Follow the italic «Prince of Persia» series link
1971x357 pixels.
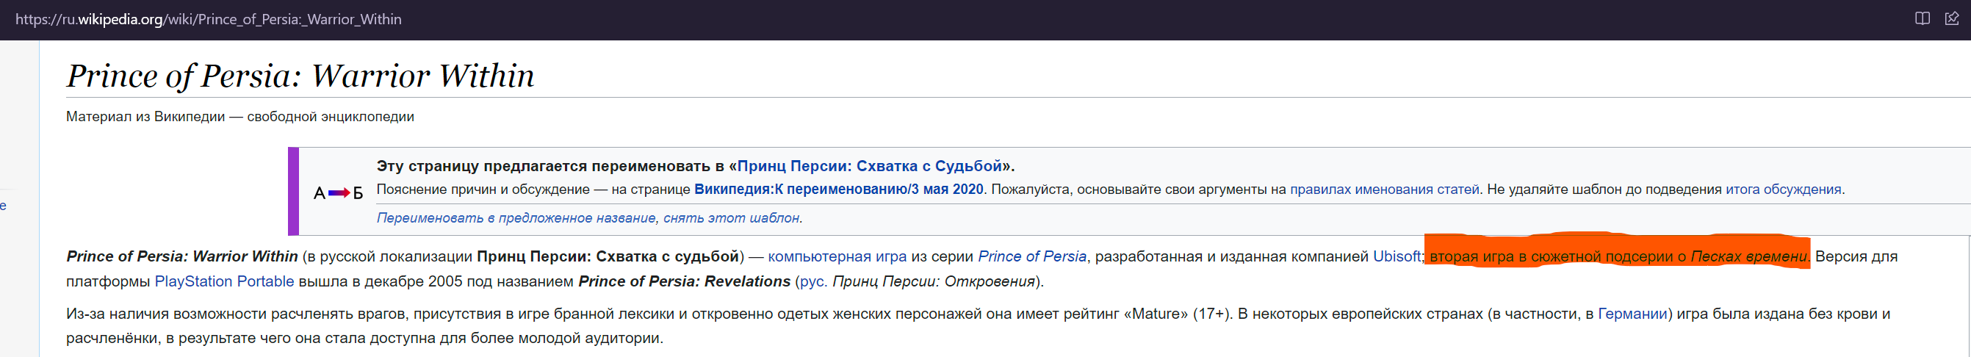tap(1031, 256)
